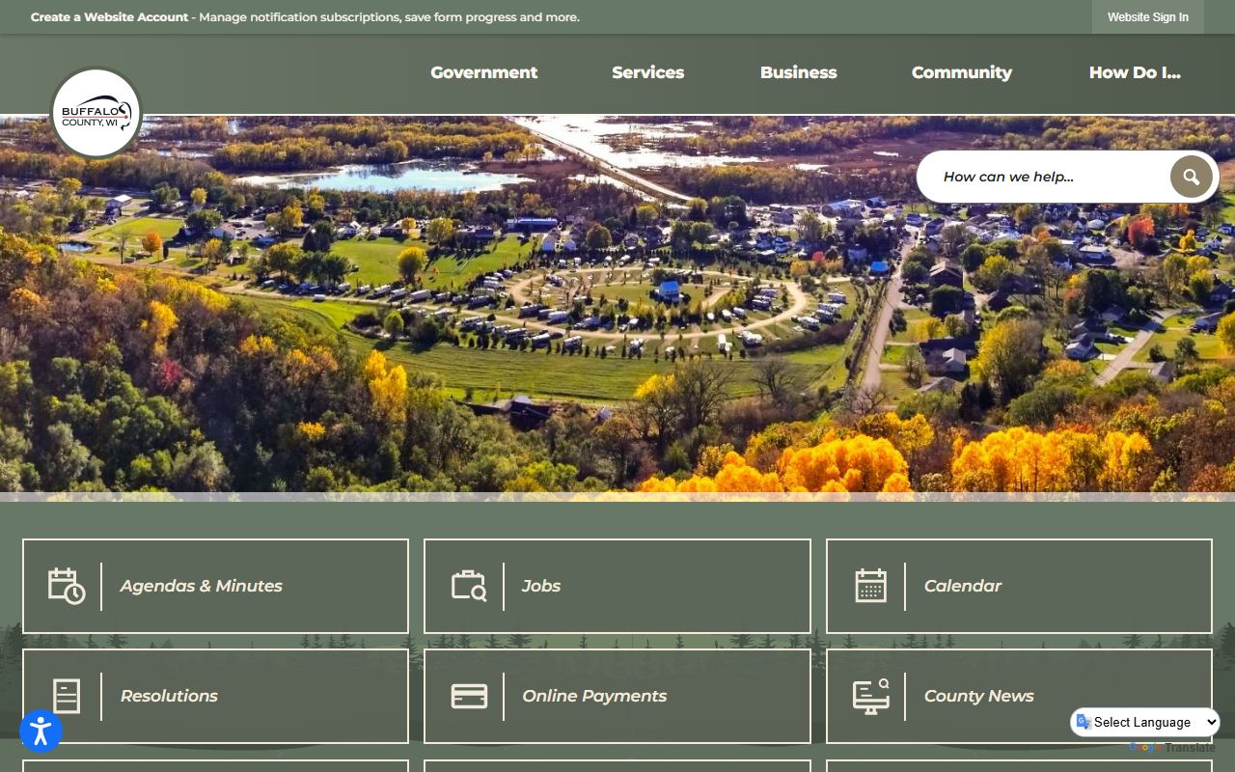Click the Buffalo County logo
This screenshot has width=1235, height=772.
pos(96,113)
